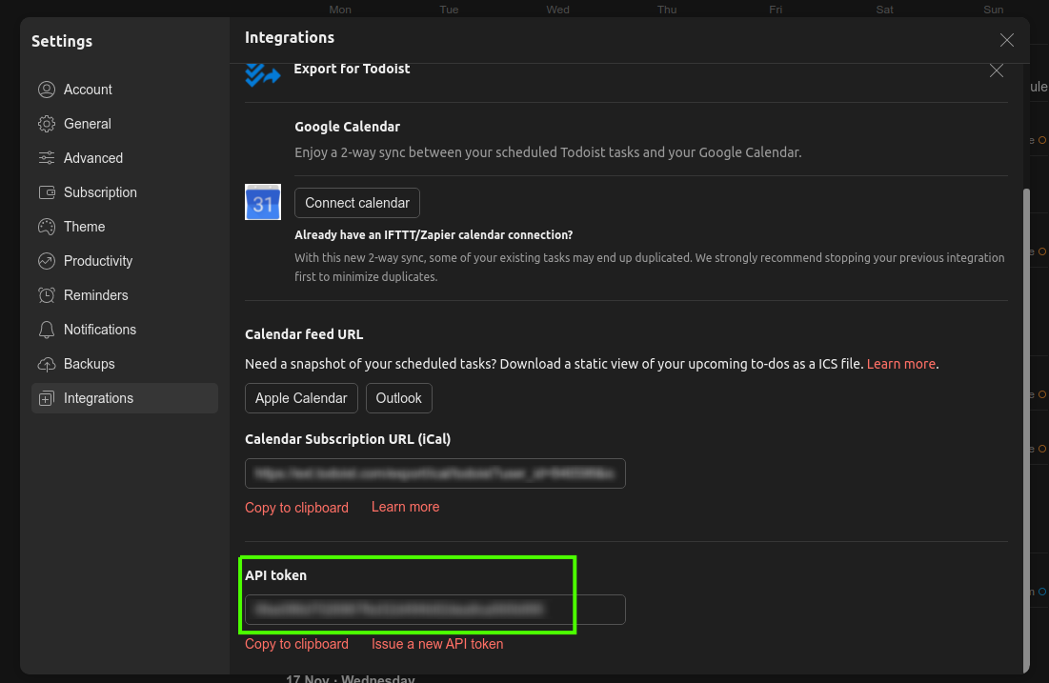Click the Outlook button
Viewport: 1049px width, 683px height.
(398, 398)
